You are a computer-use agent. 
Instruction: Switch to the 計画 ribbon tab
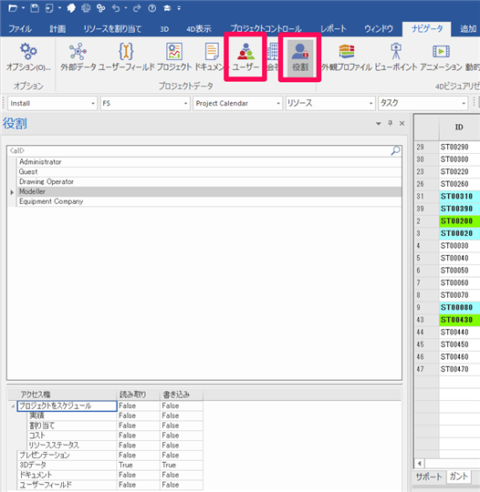pyautogui.click(x=57, y=29)
